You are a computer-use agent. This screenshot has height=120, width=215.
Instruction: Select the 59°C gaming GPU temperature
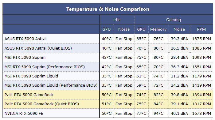(x=141, y=85)
